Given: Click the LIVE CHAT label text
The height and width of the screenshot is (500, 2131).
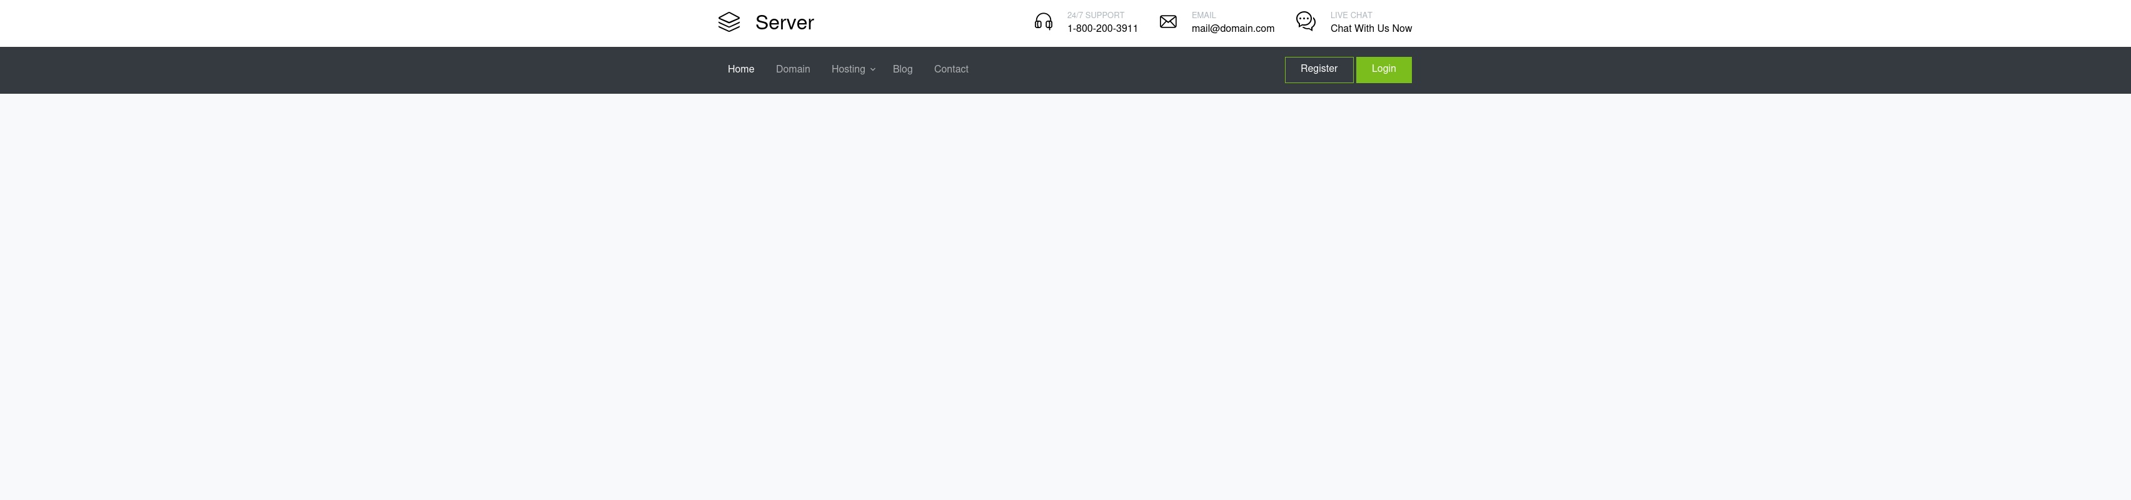Looking at the screenshot, I should (x=1351, y=16).
